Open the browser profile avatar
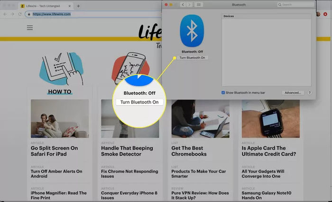The image size is (332, 202). 318,14
